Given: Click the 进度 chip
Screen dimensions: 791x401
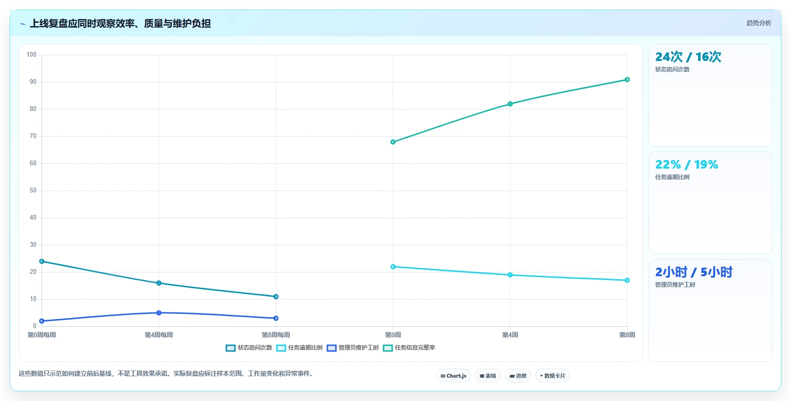Looking at the screenshot, I should [x=518, y=376].
